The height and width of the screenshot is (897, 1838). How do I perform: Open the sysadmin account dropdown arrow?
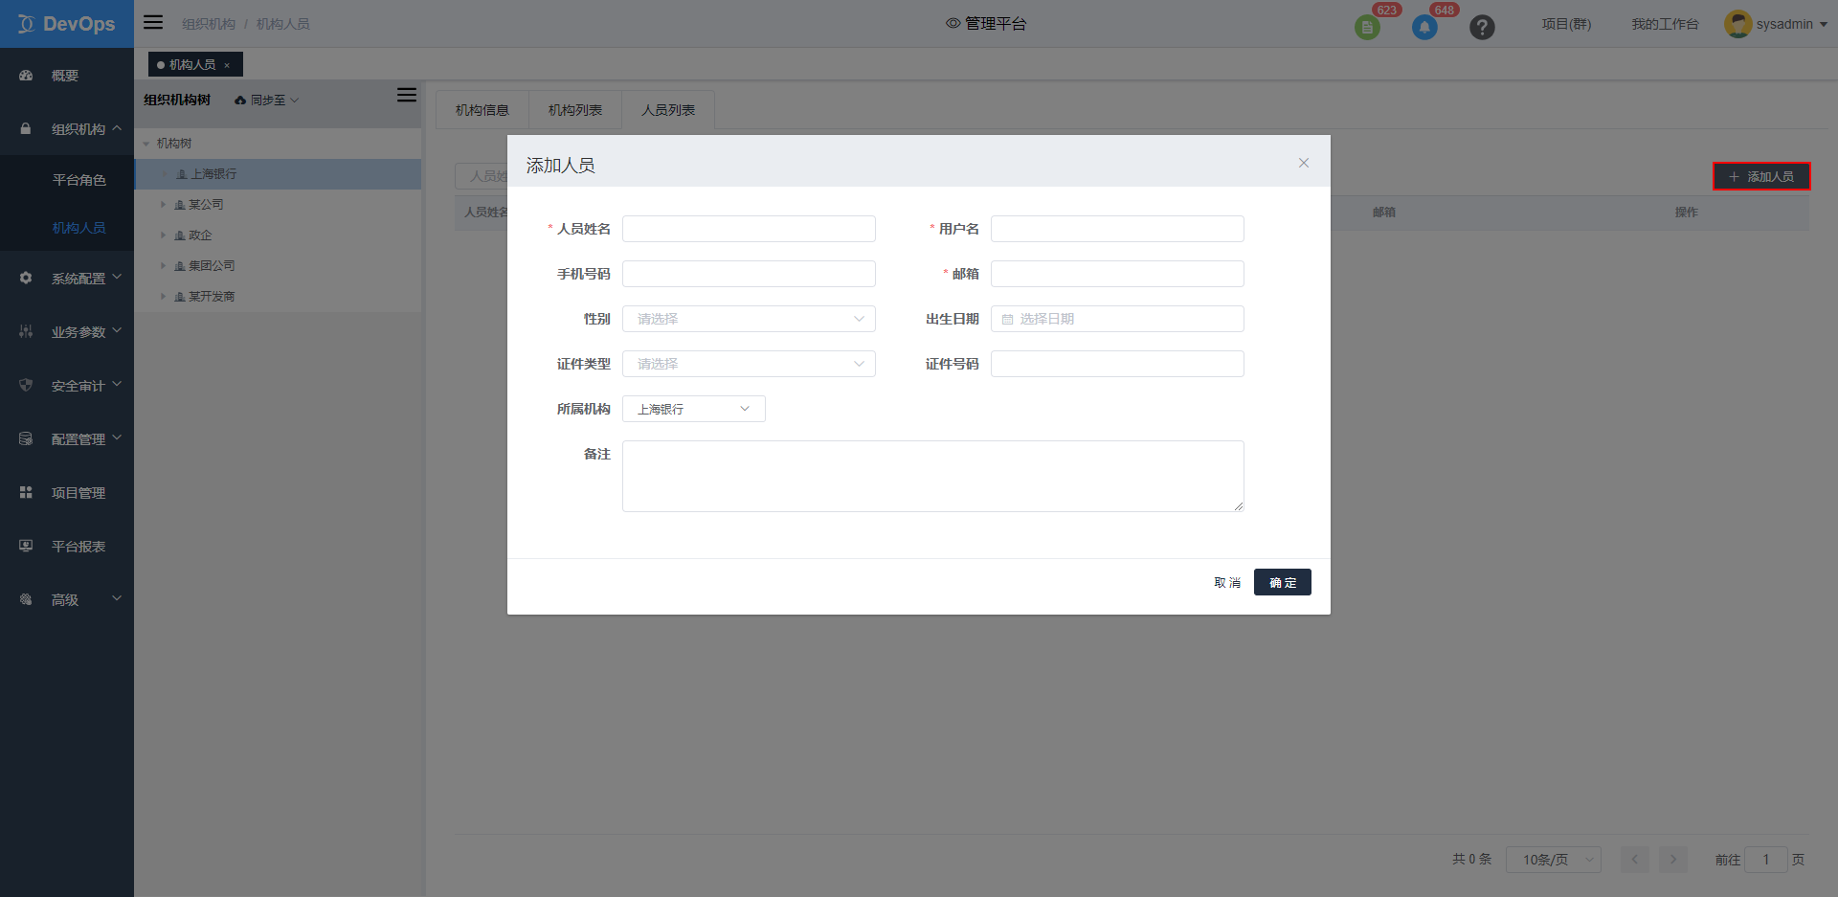pos(1824,25)
